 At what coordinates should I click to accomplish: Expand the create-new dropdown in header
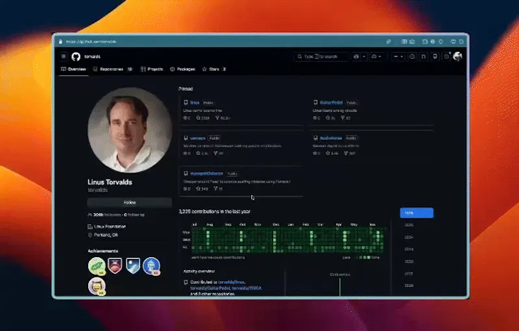pyautogui.click(x=398, y=56)
